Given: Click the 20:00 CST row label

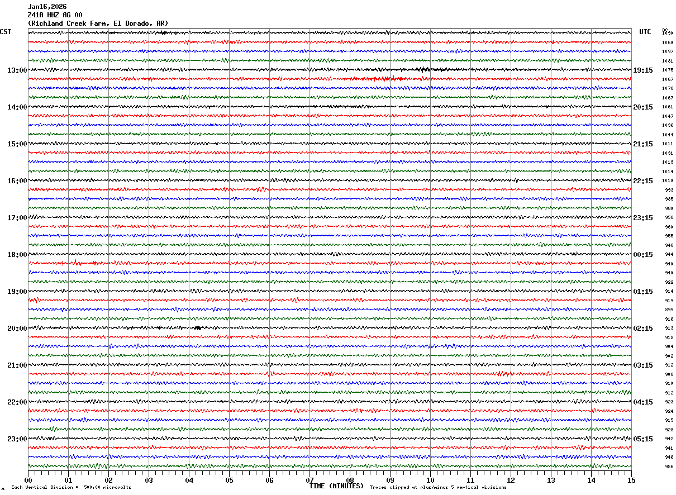Looking at the screenshot, I should click(x=17, y=329).
